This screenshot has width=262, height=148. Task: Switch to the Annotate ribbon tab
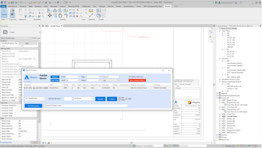(x=54, y=6)
